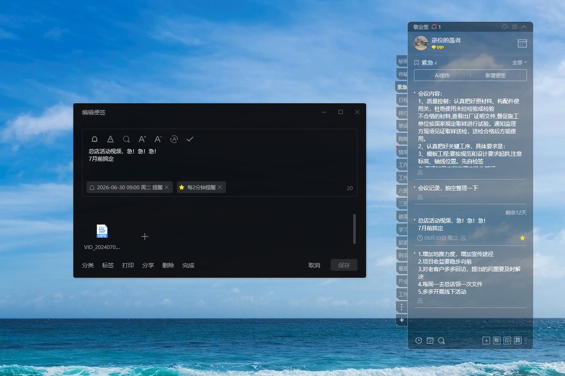The image size is (565, 376).
Task: Click 标签 at editor bottom
Action: click(108, 265)
